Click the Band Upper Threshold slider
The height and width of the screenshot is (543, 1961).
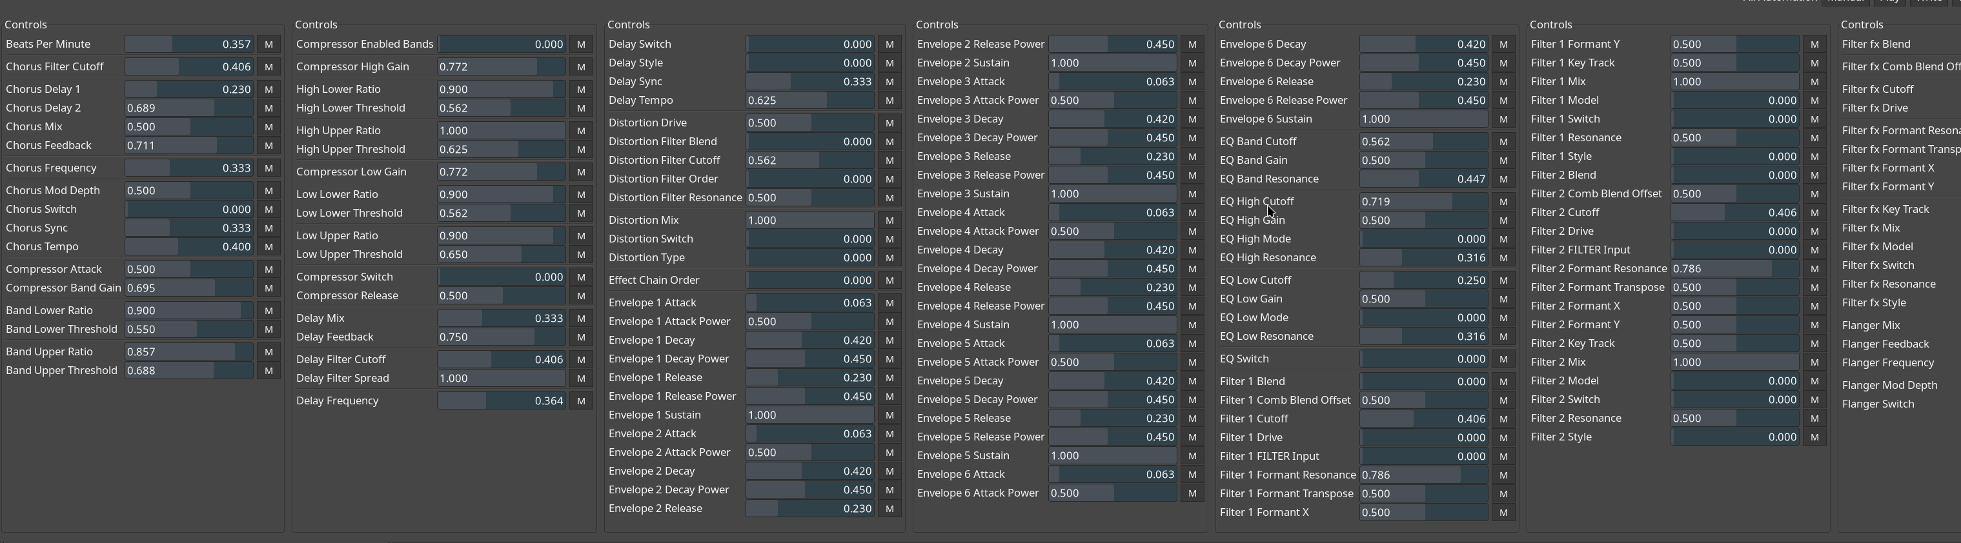(x=188, y=370)
